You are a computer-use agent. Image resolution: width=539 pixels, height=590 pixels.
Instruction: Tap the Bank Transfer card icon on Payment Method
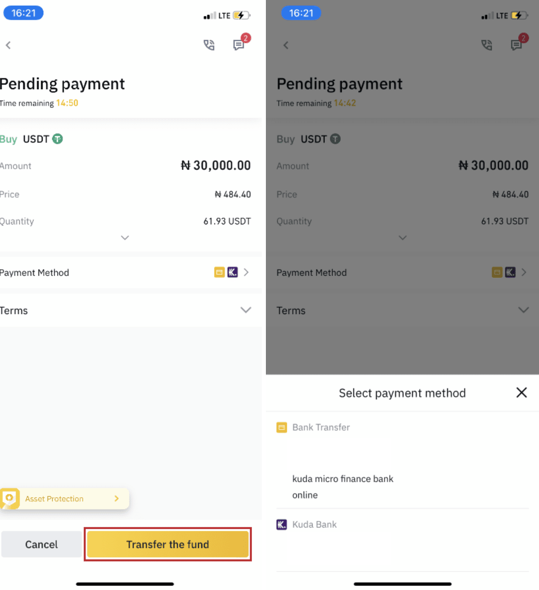point(219,272)
